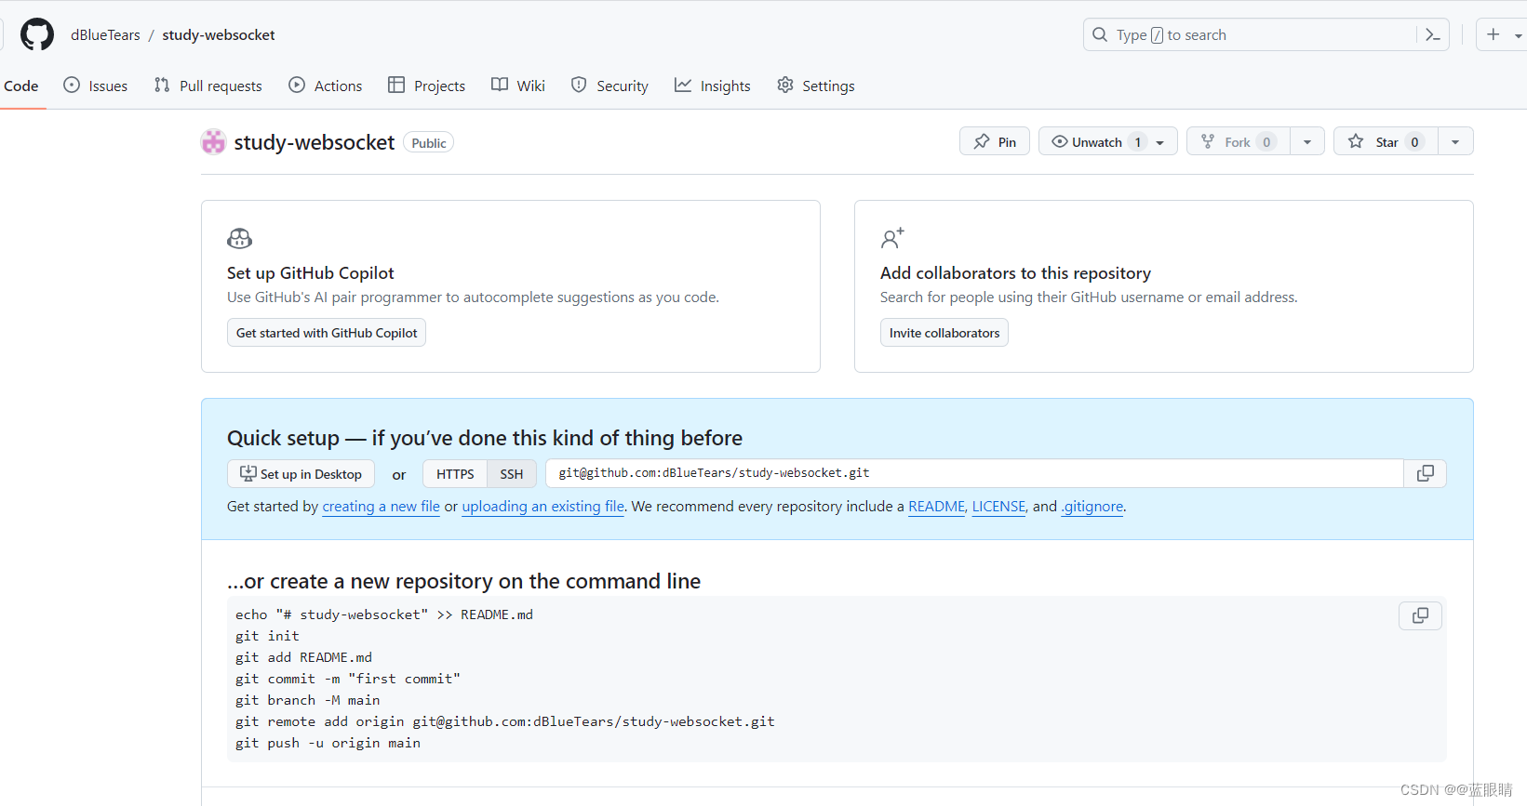Switch to the Code tab
Image resolution: width=1527 pixels, height=806 pixels.
click(21, 86)
